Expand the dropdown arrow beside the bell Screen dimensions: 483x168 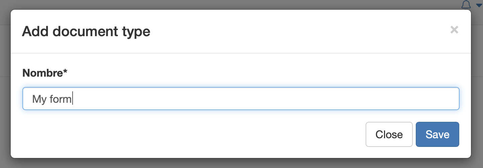(479, 5)
